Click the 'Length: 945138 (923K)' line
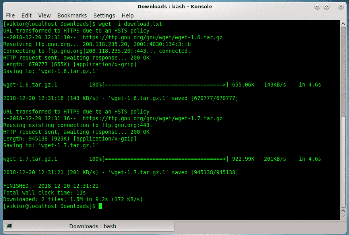349x235 pixels. pyautogui.click(x=70, y=139)
